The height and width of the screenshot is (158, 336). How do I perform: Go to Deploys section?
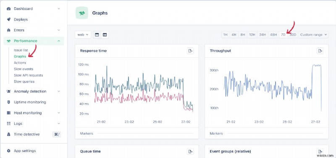point(21,19)
